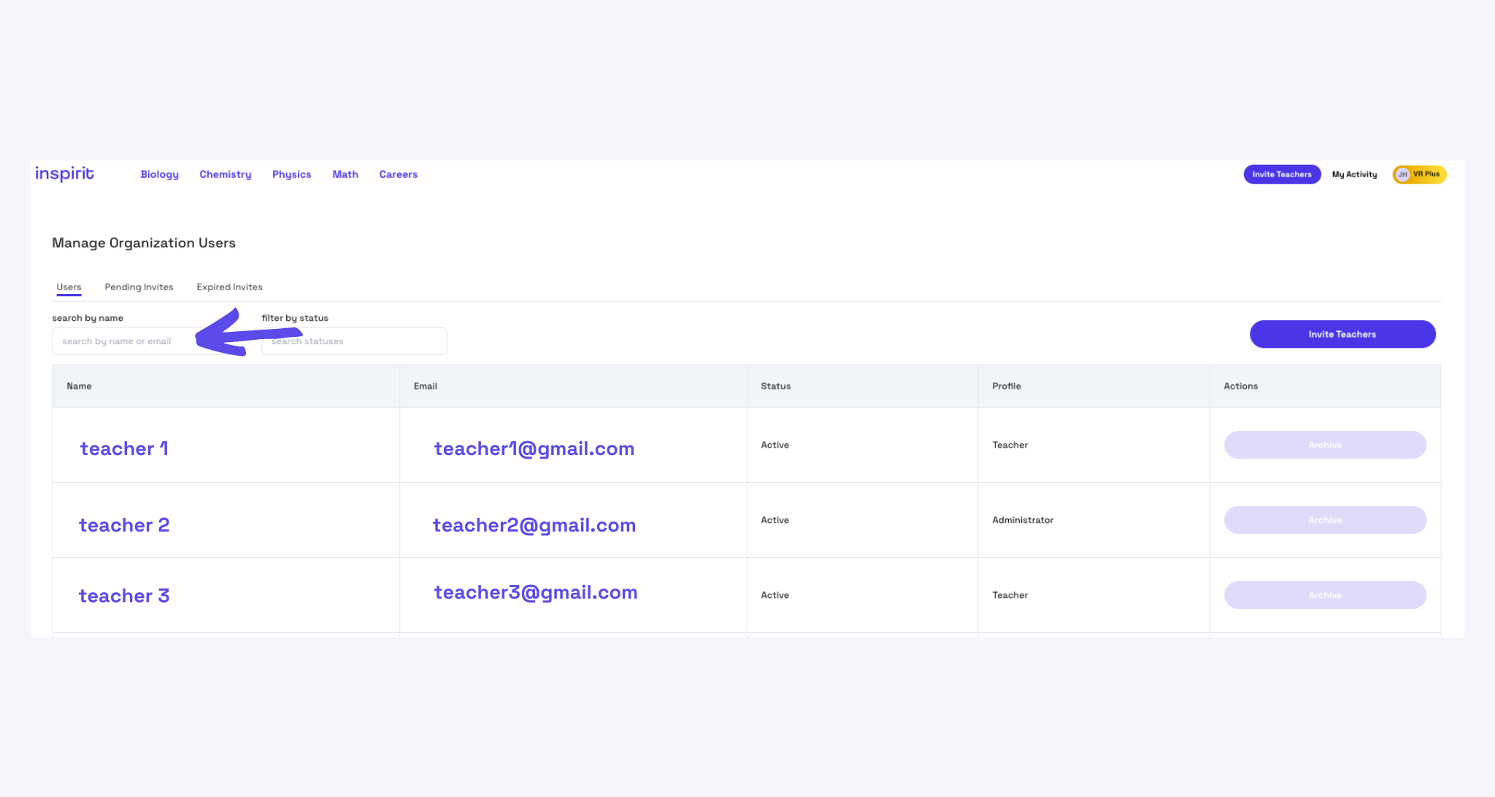Select the name teacher 2
The image size is (1495, 797).
pos(124,525)
